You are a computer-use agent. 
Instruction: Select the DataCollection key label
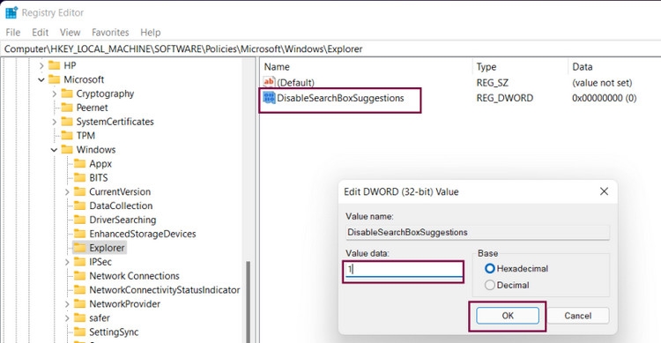pos(121,205)
